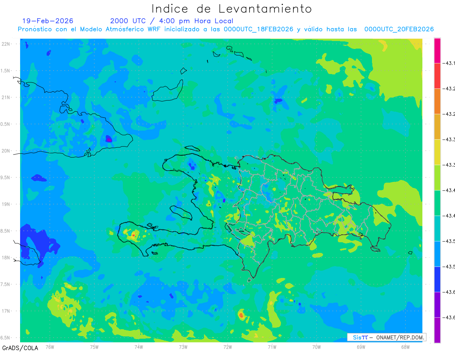Click the "68W" longitude label
Image resolution: width=455 pixels, height=352 pixels.
(405, 347)
